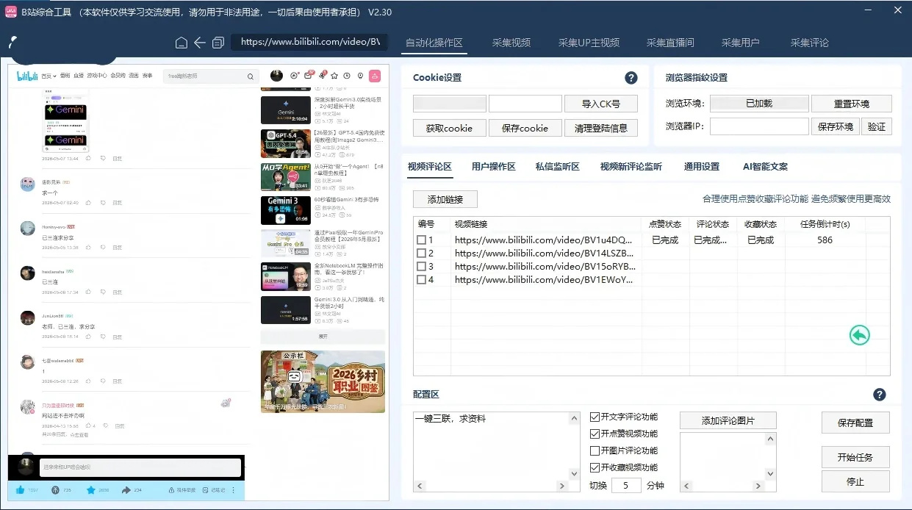Switch to 私信监听区 sub-tab
Viewport: 912px width, 510px height.
click(558, 167)
